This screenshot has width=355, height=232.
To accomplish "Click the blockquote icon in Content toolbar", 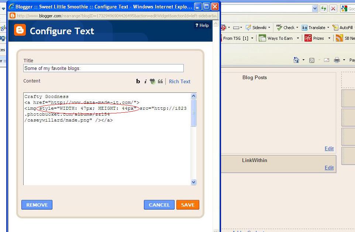I will [x=160, y=81].
